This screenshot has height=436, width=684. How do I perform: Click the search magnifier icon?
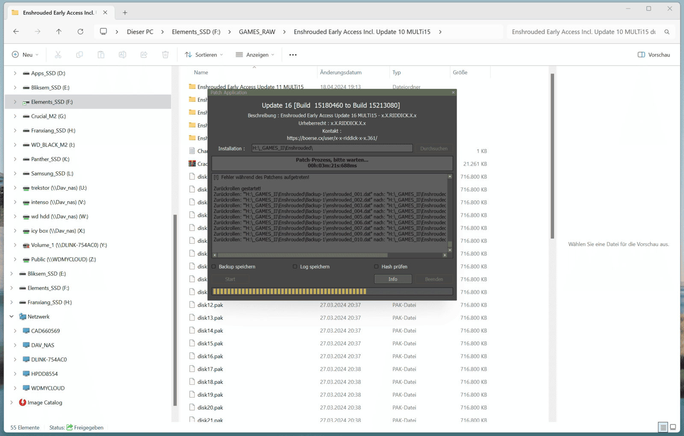[667, 32]
